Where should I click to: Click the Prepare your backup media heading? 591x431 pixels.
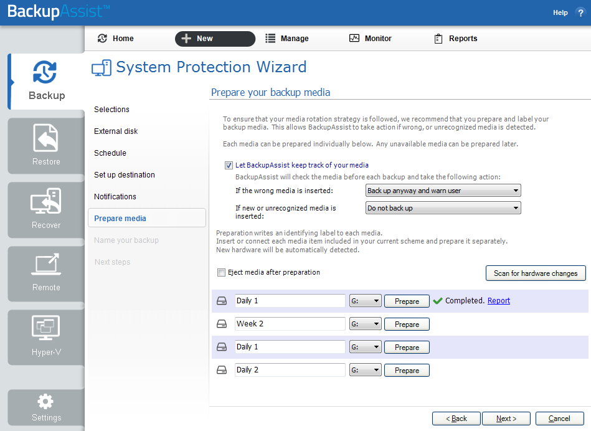[x=271, y=92]
